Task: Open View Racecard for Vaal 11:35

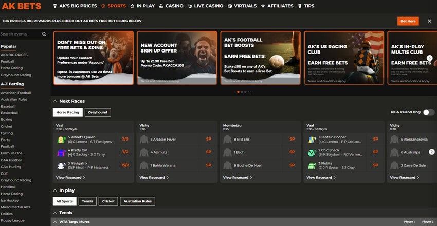Action: (x=321, y=178)
